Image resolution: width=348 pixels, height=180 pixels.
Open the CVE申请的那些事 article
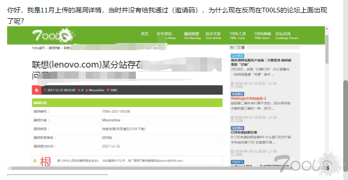pos(244,132)
